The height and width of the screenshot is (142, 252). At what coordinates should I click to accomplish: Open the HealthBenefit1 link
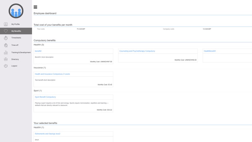(x=210, y=51)
